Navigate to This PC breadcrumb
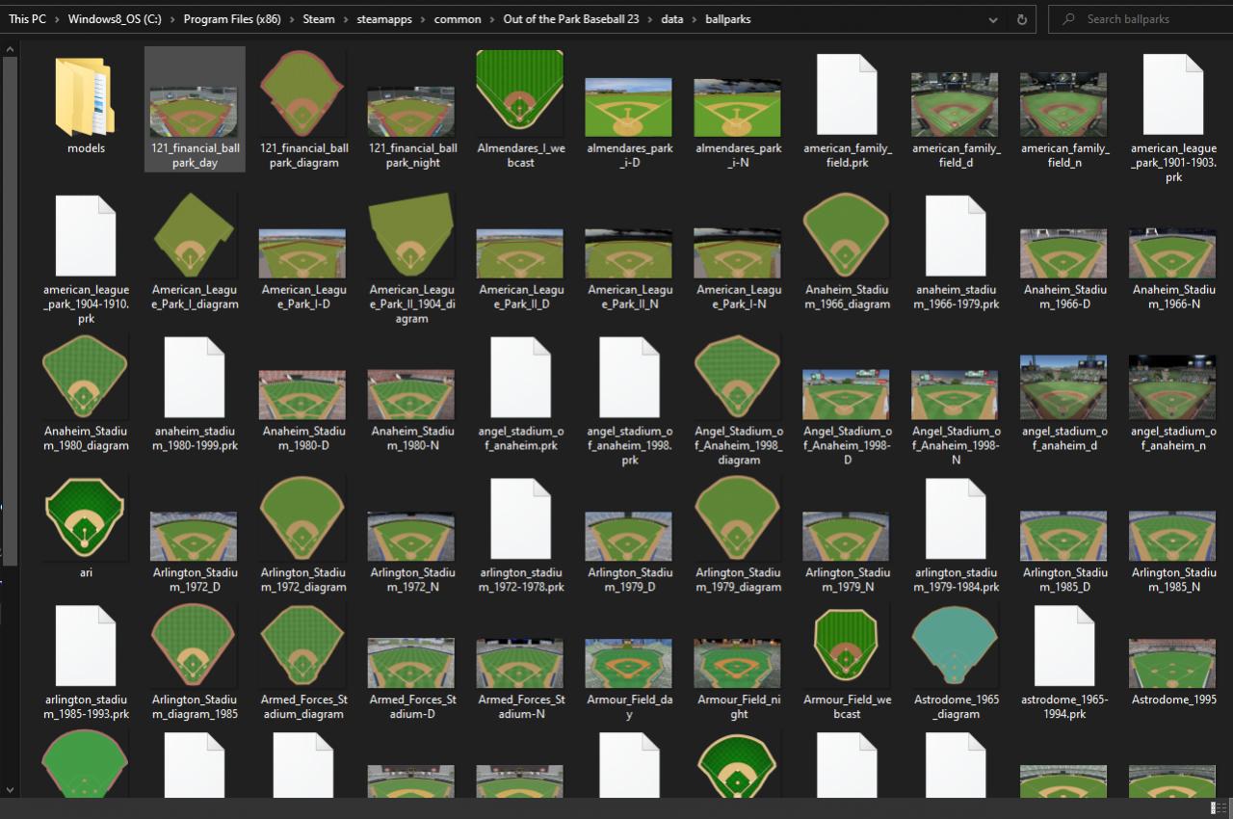 point(27,19)
